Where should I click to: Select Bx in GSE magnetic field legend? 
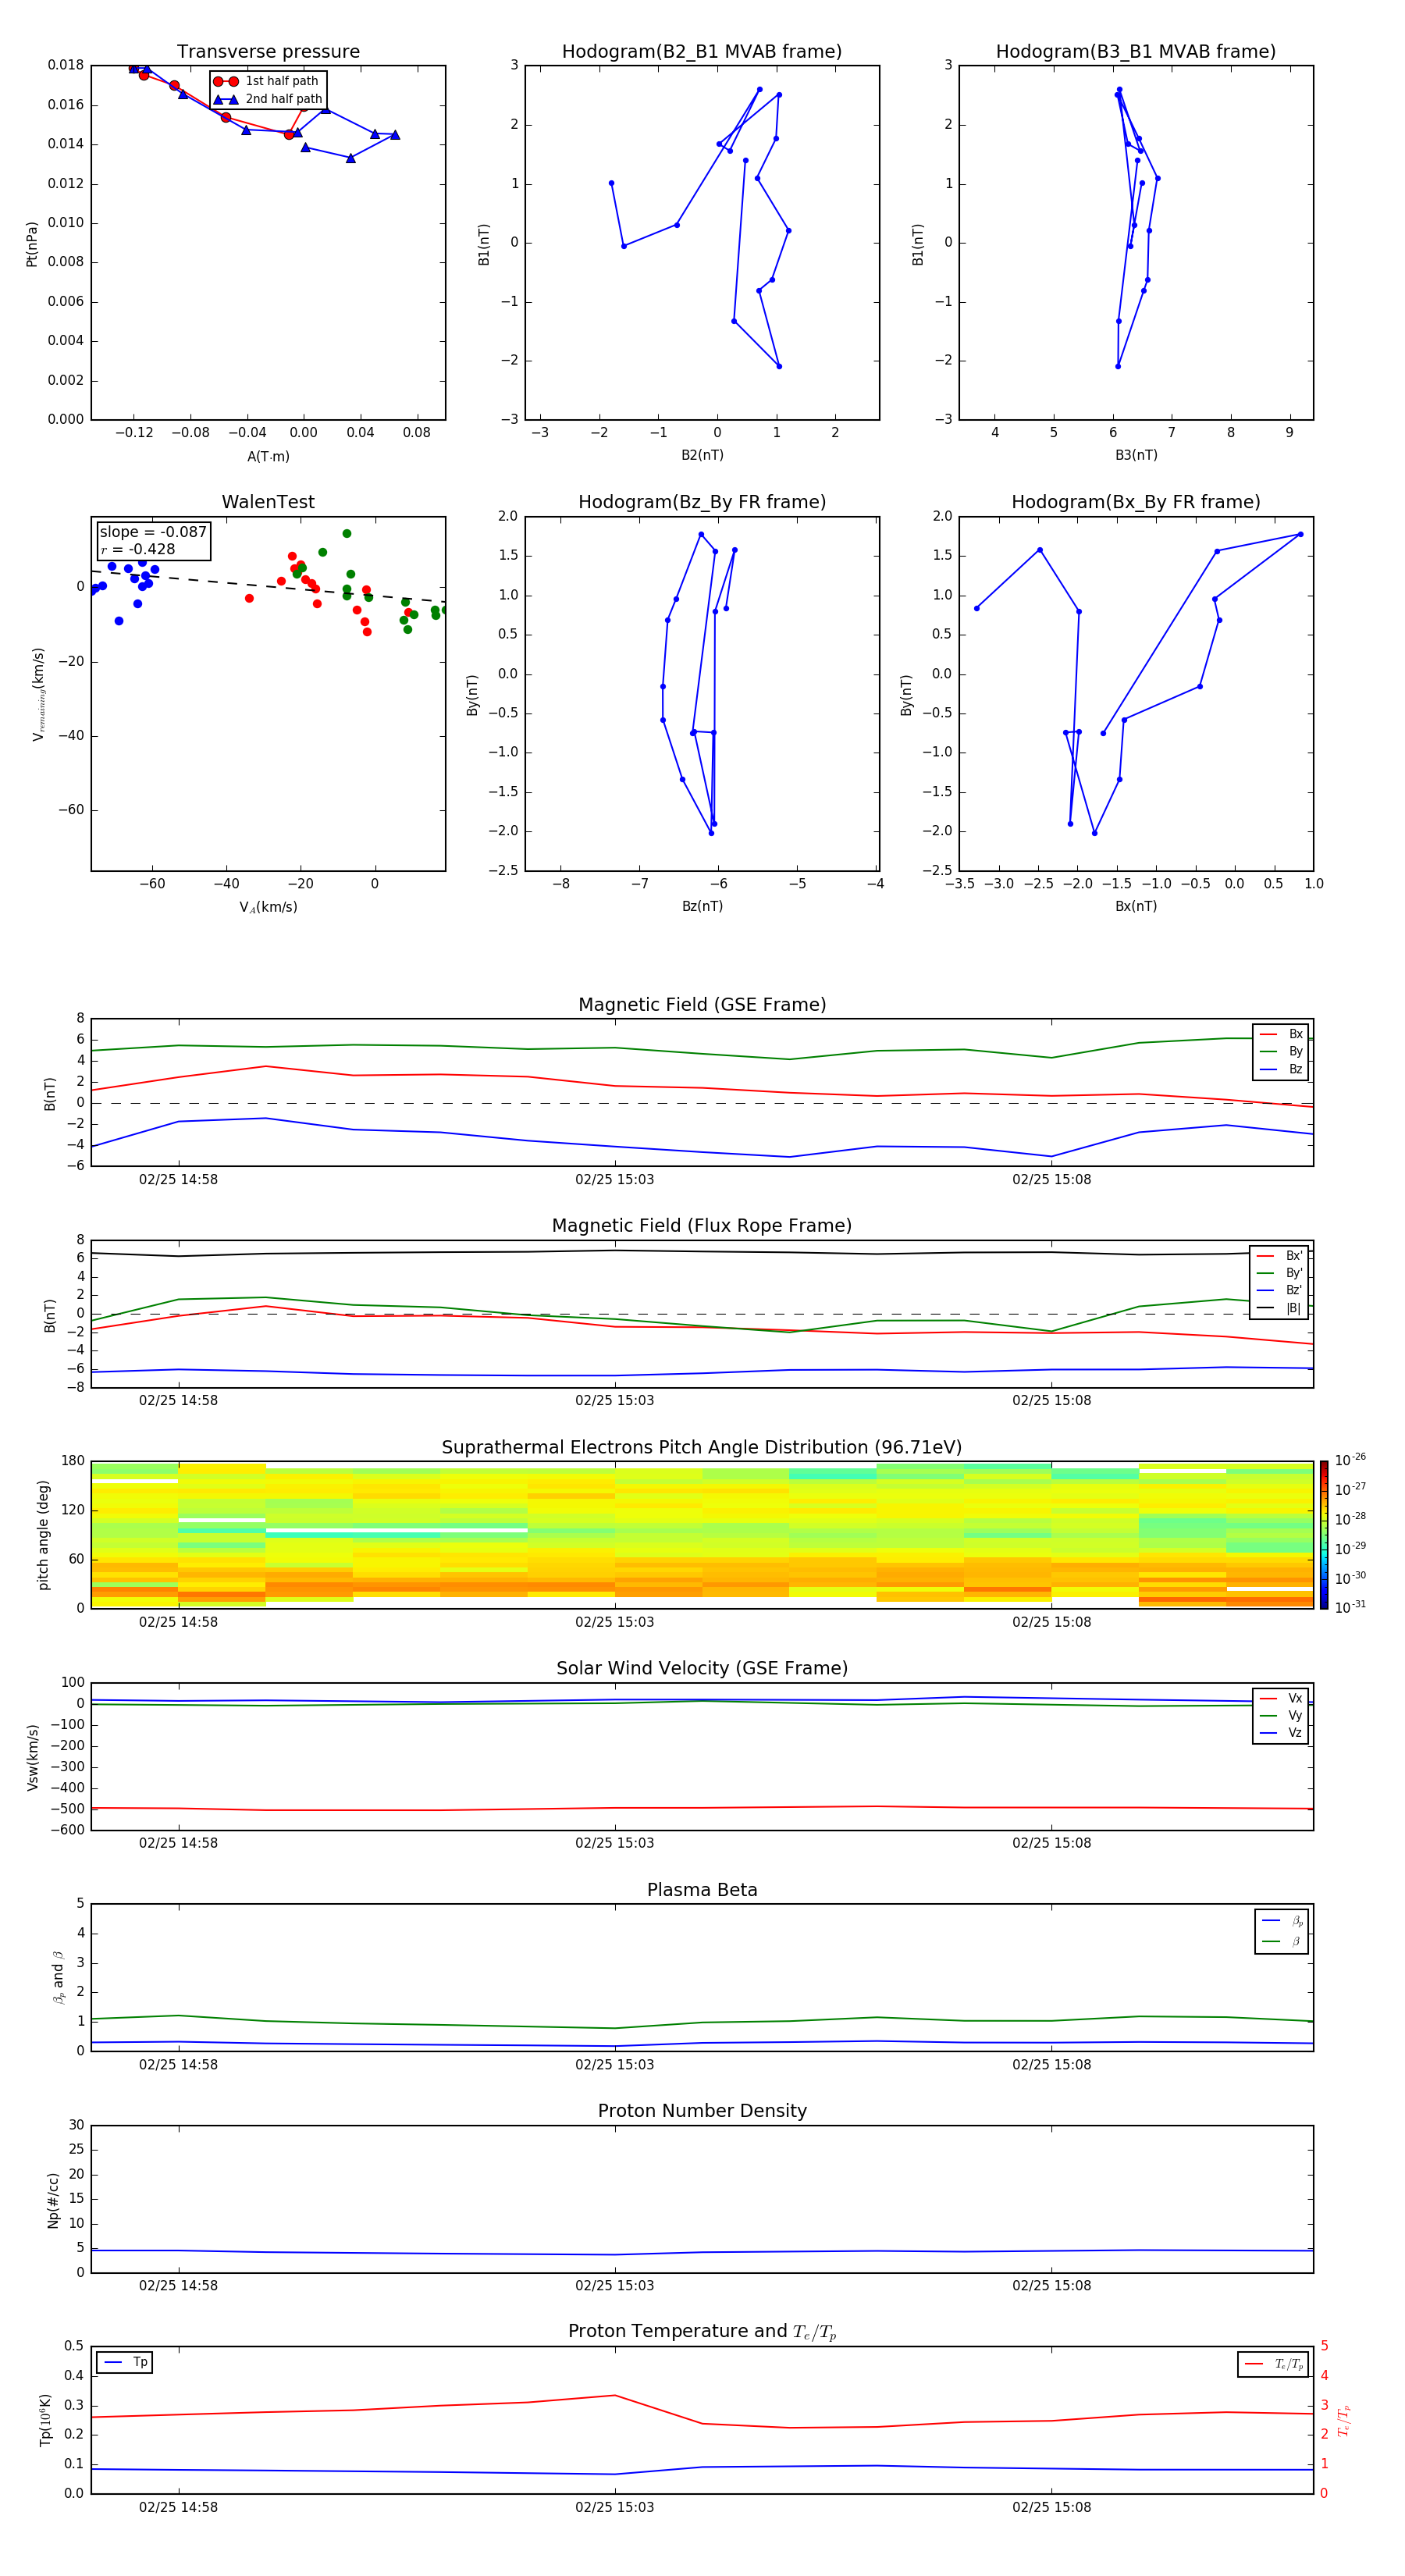[x=1281, y=1034]
